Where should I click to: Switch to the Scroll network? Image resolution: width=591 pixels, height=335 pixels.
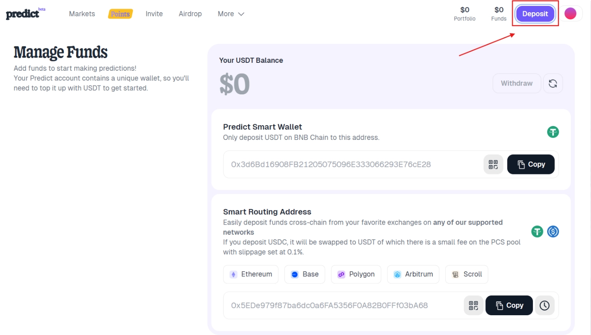[466, 274]
